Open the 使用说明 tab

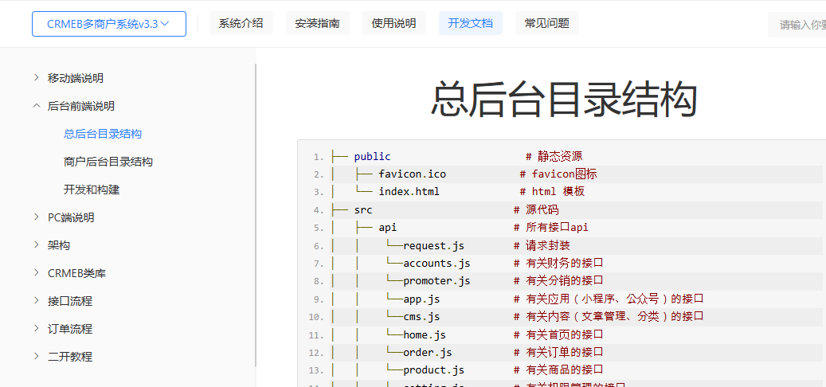coord(393,24)
